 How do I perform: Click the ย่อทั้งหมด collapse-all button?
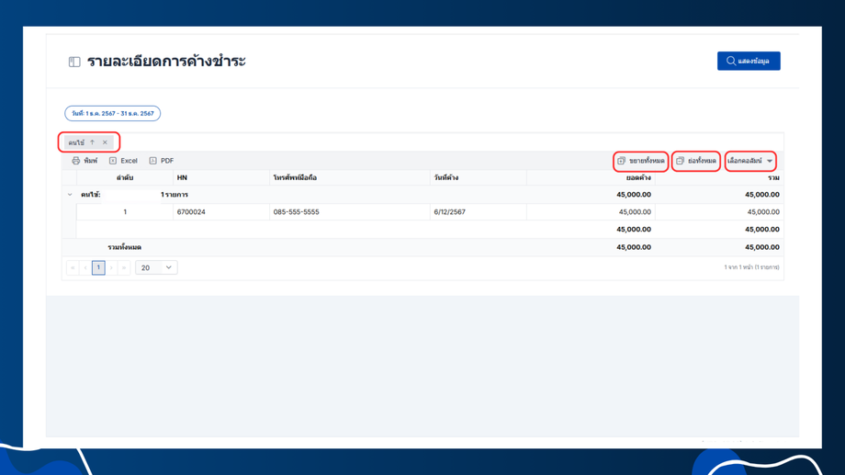(x=696, y=161)
